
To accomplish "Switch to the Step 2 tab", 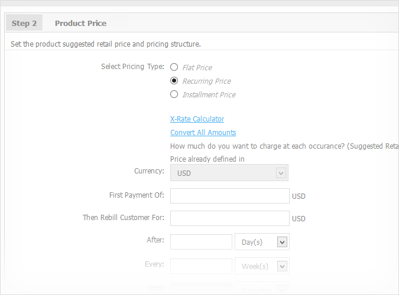I will [24, 23].
